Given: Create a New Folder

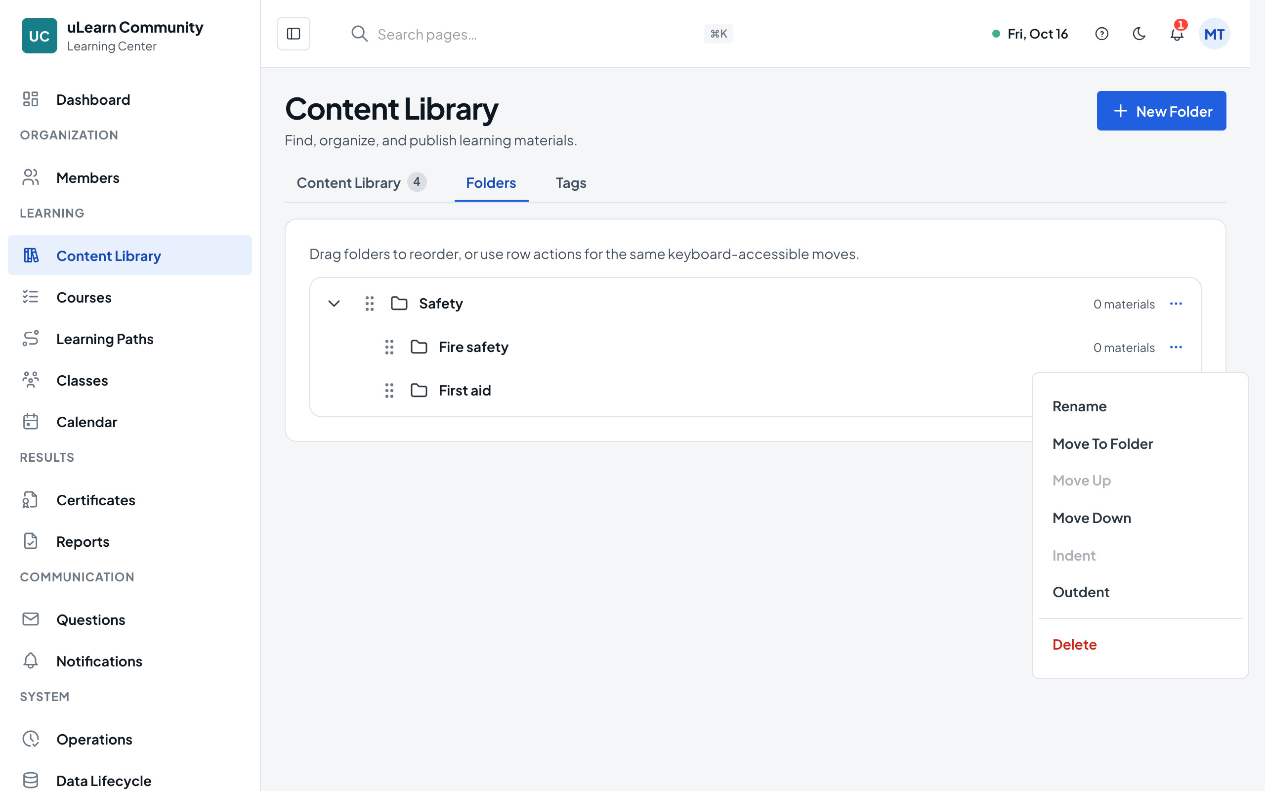Looking at the screenshot, I should 1161,111.
